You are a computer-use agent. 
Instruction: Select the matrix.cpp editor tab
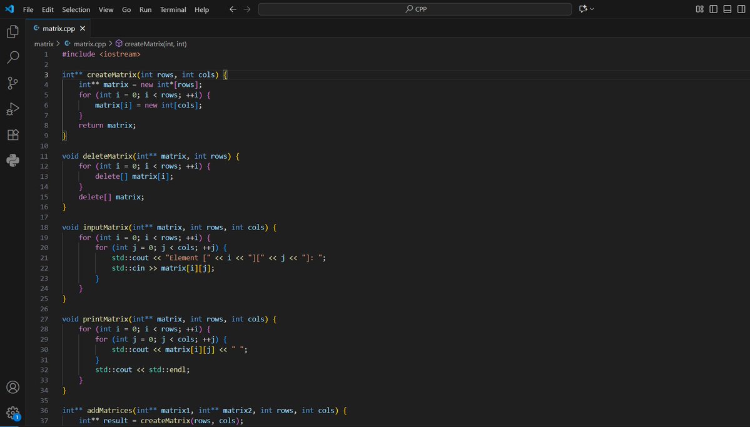[58, 28]
